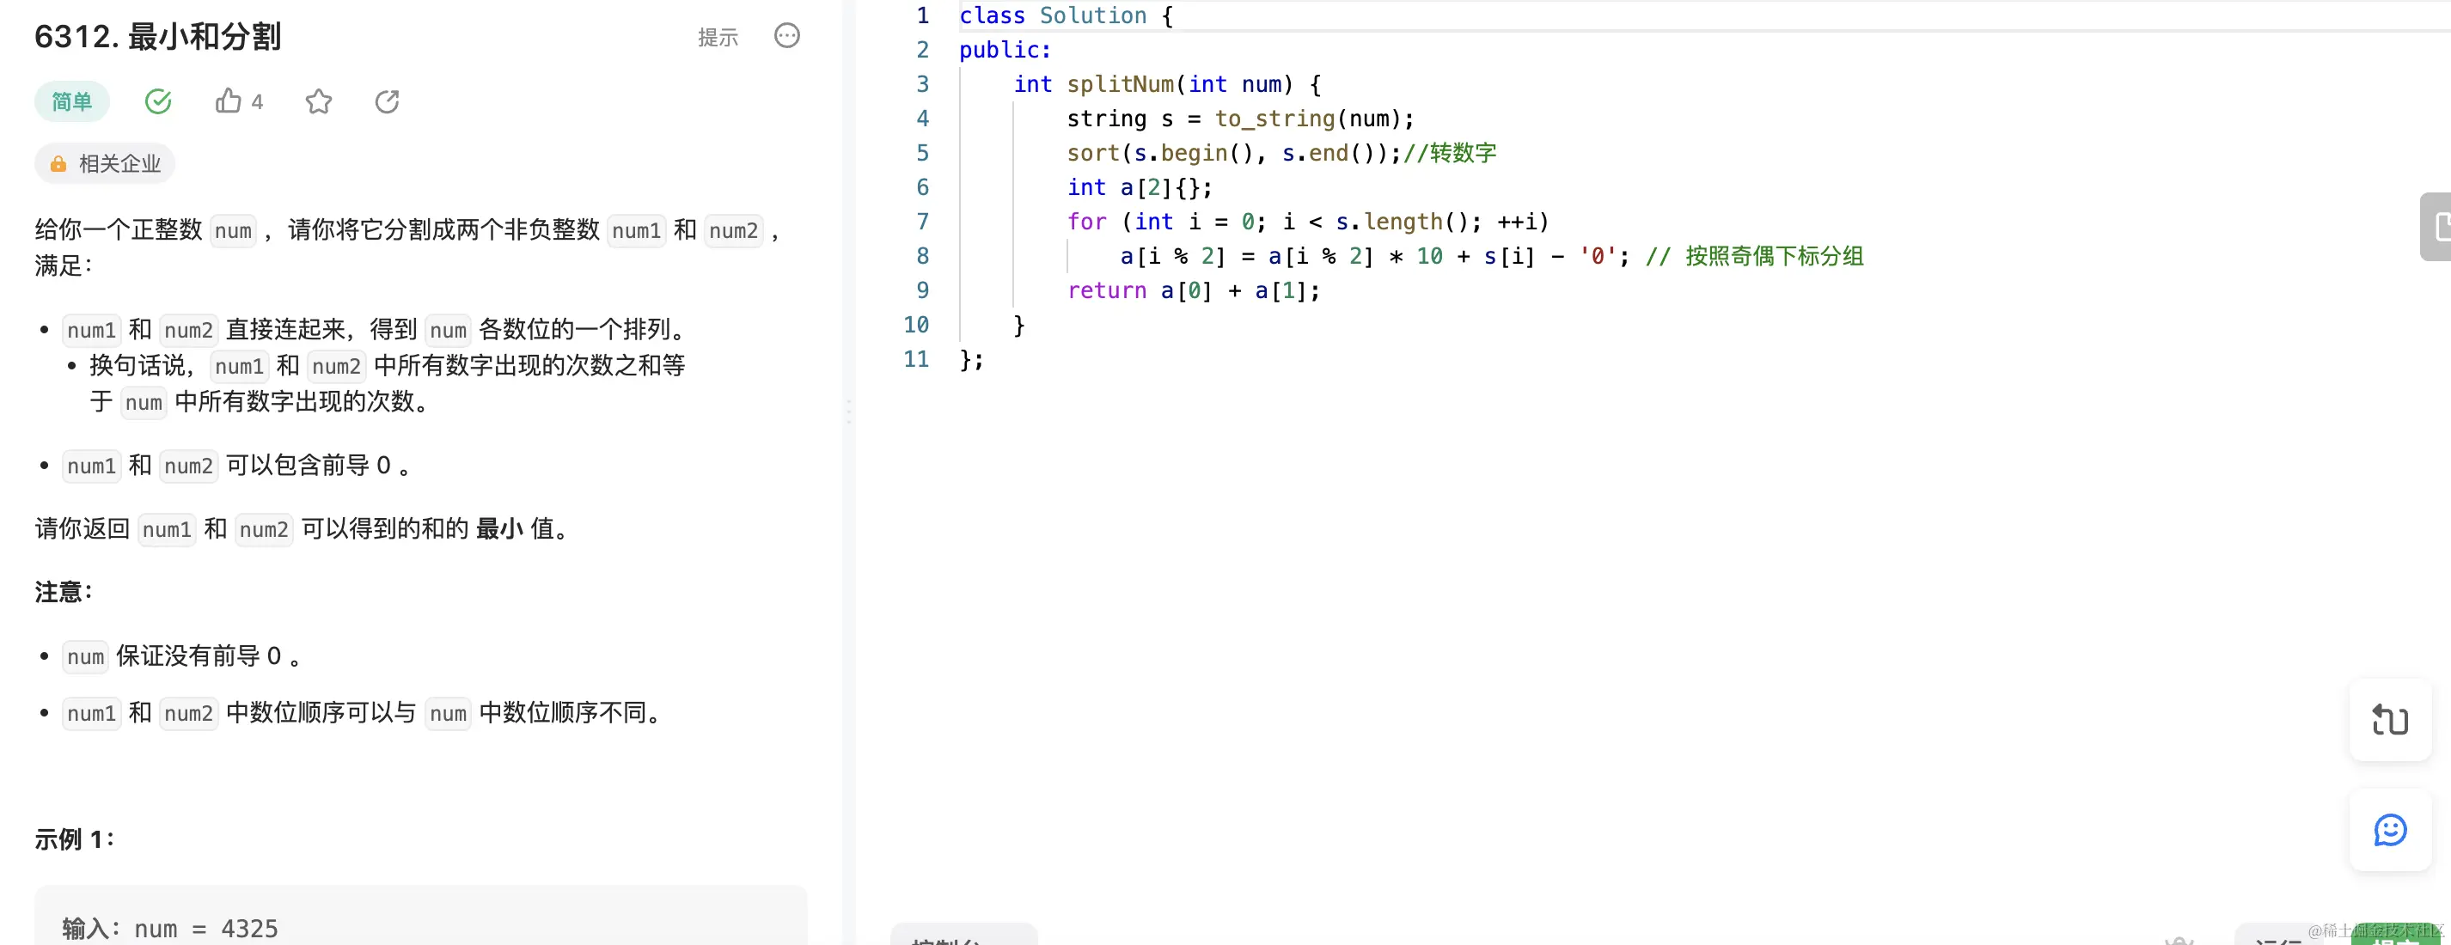This screenshot has height=945, width=2451.
Task: Open the smiley feedback chat icon
Action: [x=2389, y=830]
